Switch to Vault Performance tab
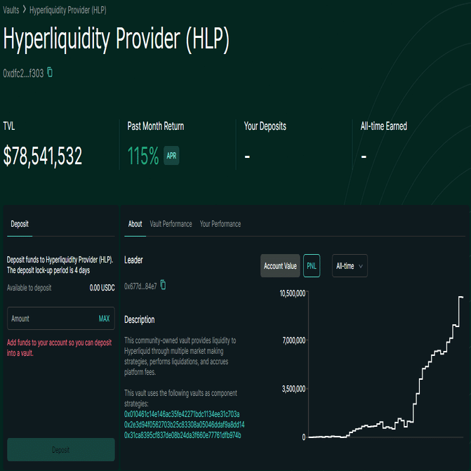The width and height of the screenshot is (471, 471). click(171, 224)
